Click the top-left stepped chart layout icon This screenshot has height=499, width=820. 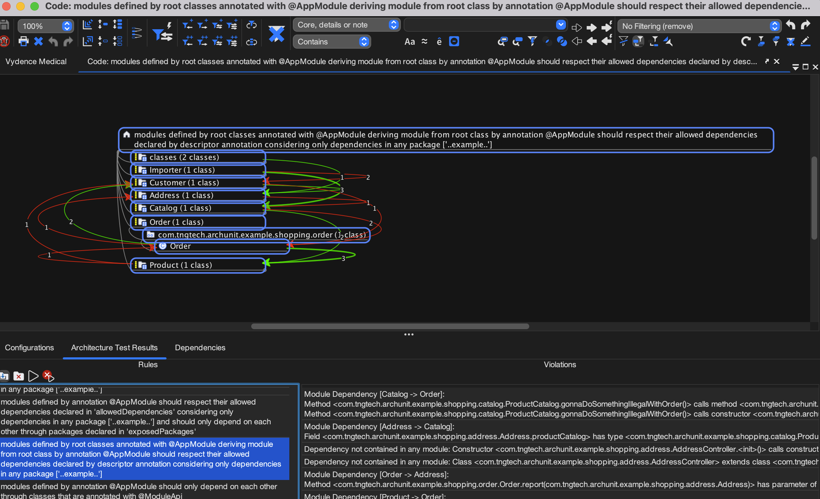point(88,25)
